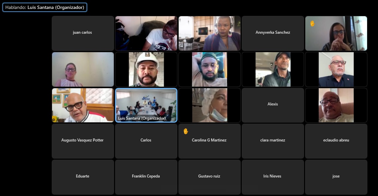The width and height of the screenshot is (378, 196).
Task: Open the Augusto Vasquez Potter tile
Action: click(83, 141)
